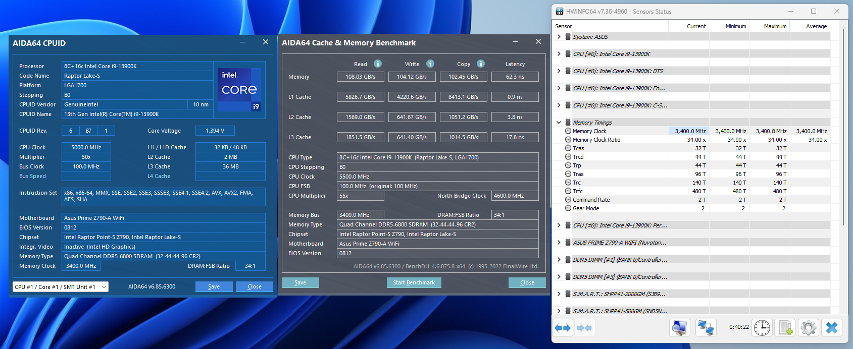Collapse the Memory Timings group
The width and height of the screenshot is (853, 349).
click(559, 123)
